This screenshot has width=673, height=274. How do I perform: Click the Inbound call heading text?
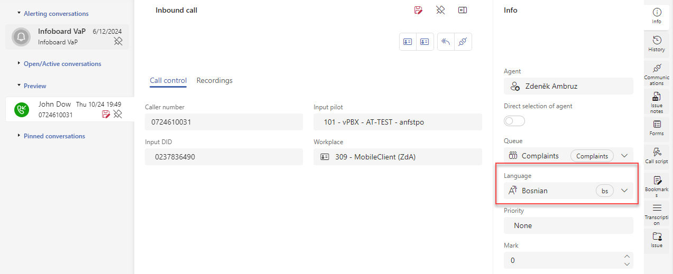177,10
